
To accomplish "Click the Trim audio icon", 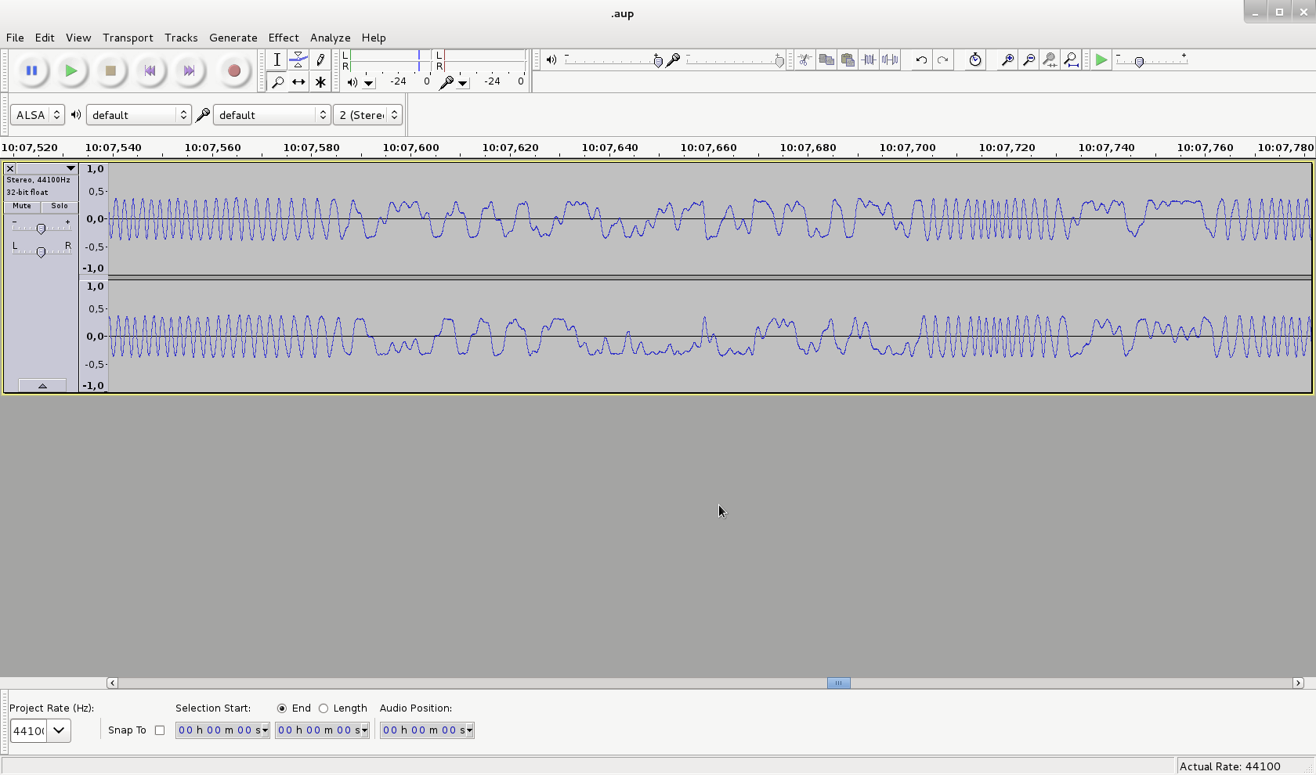I will [869, 59].
